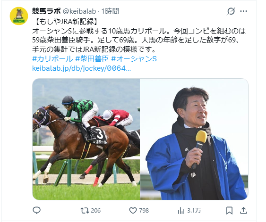Open the jockey with microphone photo
This screenshot has height=222, width=266.
(x=194, y=139)
